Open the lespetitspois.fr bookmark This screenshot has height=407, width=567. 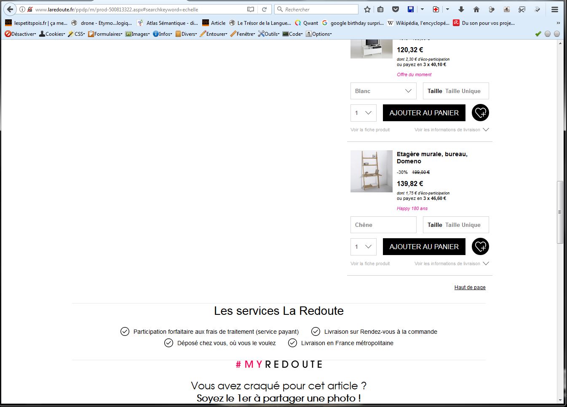pos(36,23)
